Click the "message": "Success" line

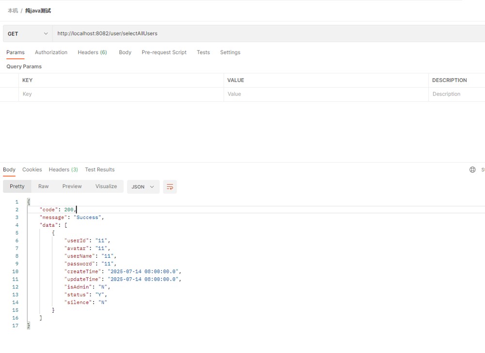tap(72, 218)
